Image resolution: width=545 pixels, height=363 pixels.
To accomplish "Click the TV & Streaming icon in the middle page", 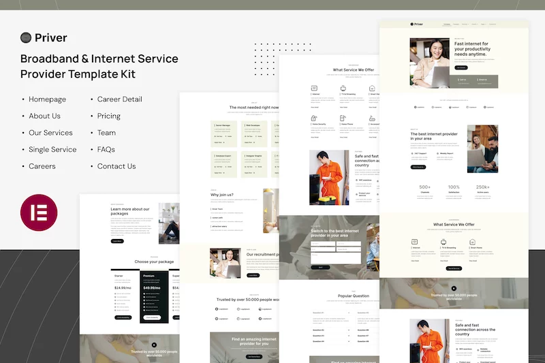I will [343, 89].
